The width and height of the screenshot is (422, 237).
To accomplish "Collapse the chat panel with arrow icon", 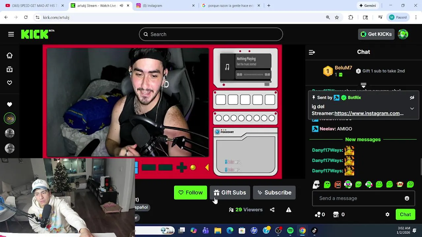I will (x=312, y=52).
